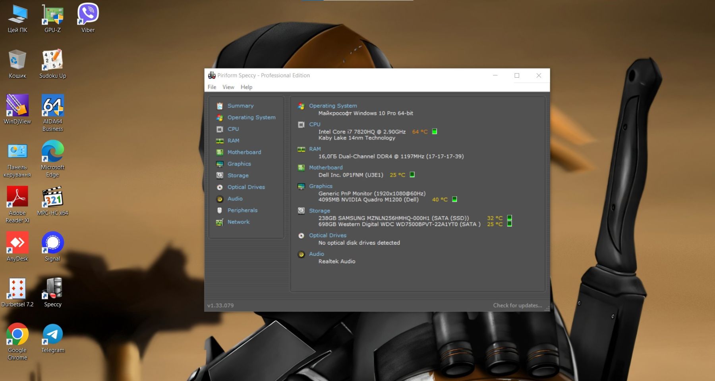The height and width of the screenshot is (381, 715).
Task: Select the WinDjView desktop shortcut
Action: pyautogui.click(x=17, y=110)
